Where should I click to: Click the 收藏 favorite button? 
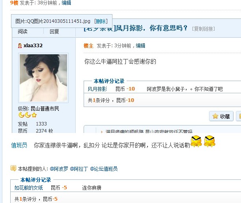tap(221, 116)
